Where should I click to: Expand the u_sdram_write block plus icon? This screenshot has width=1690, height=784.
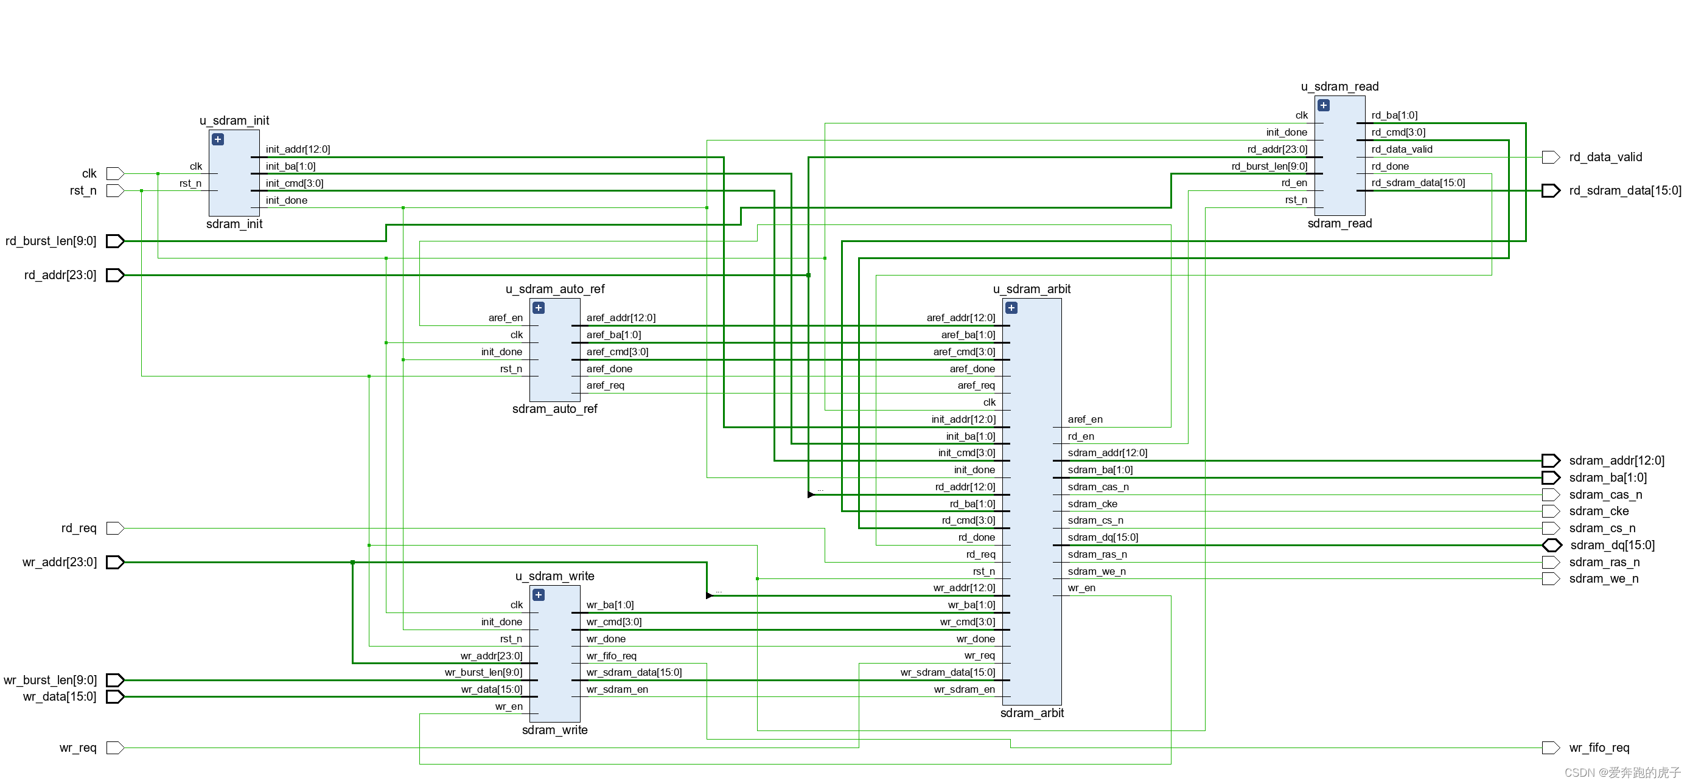tap(539, 595)
